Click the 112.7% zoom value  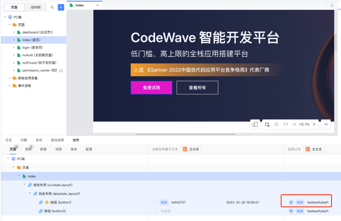[304, 124]
